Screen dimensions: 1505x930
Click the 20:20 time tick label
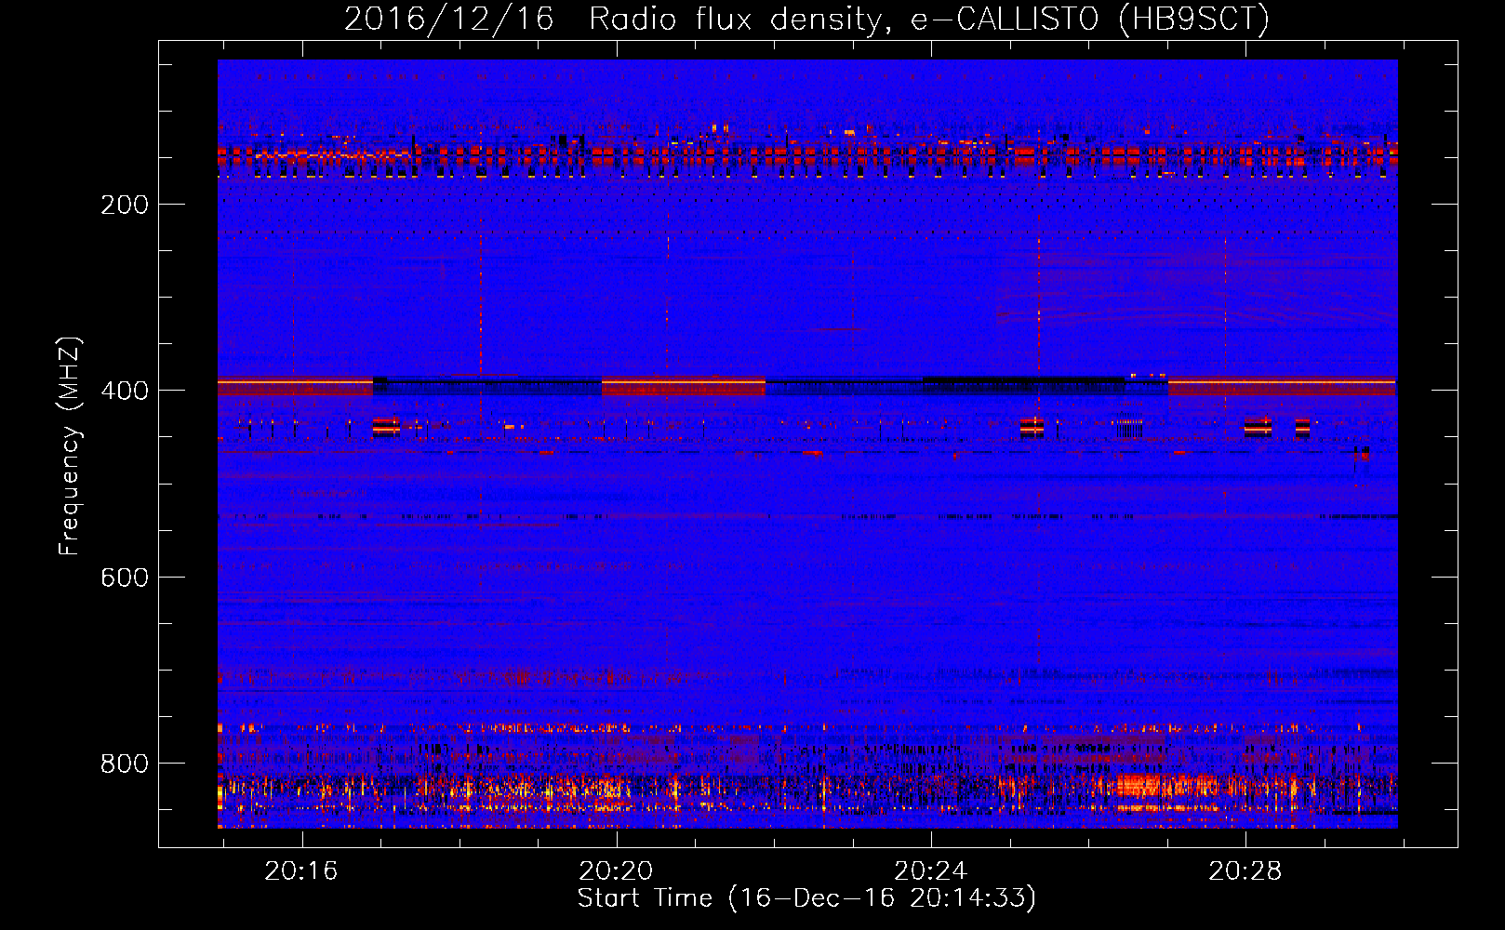616,871
